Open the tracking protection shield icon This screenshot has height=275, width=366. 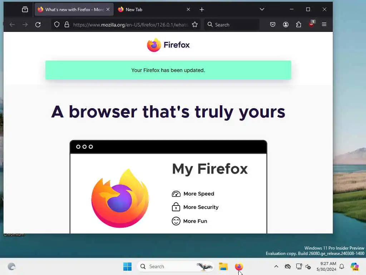57,25
